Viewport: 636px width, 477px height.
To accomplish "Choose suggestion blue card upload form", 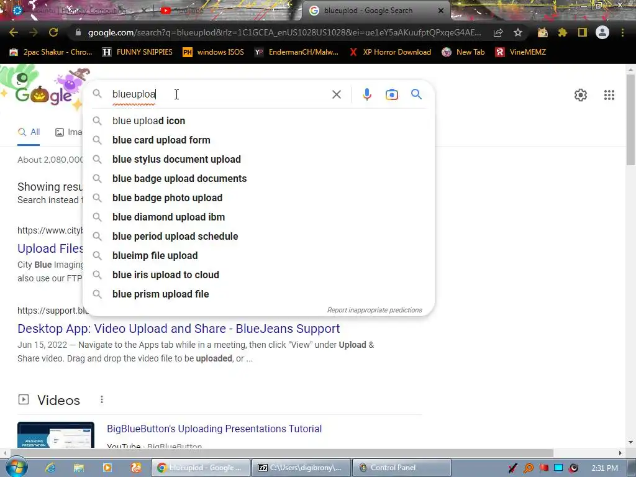I will (x=258, y=140).
